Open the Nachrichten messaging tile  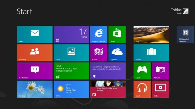(x=35, y=71)
